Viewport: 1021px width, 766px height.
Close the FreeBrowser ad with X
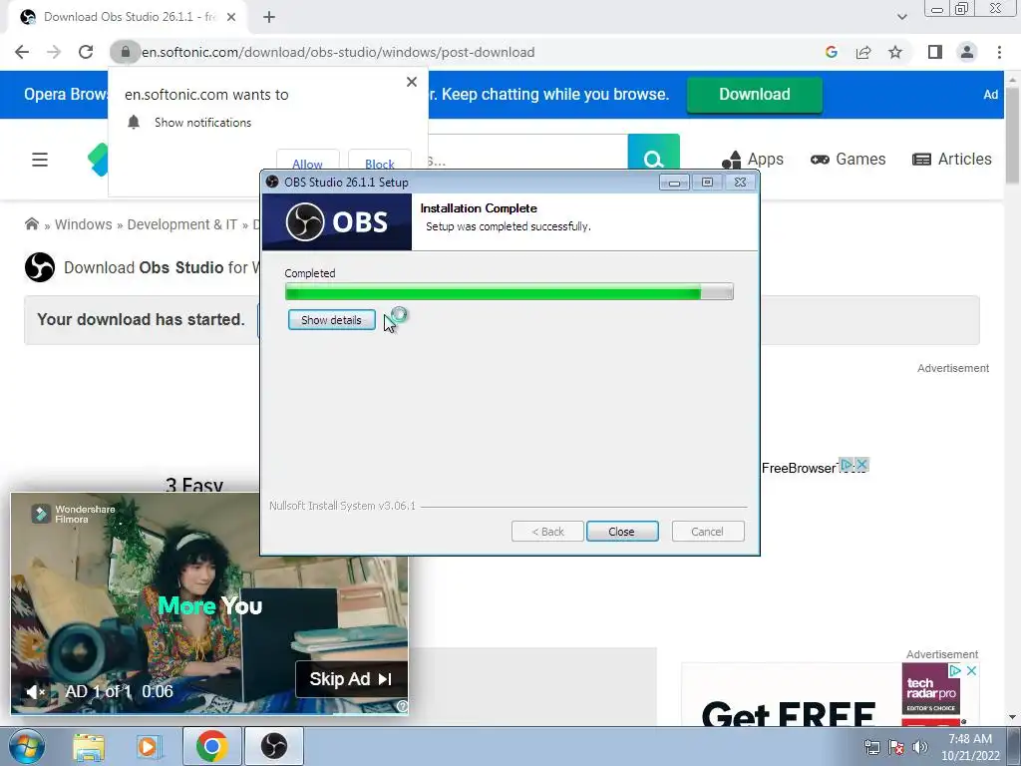pyautogui.click(x=861, y=465)
